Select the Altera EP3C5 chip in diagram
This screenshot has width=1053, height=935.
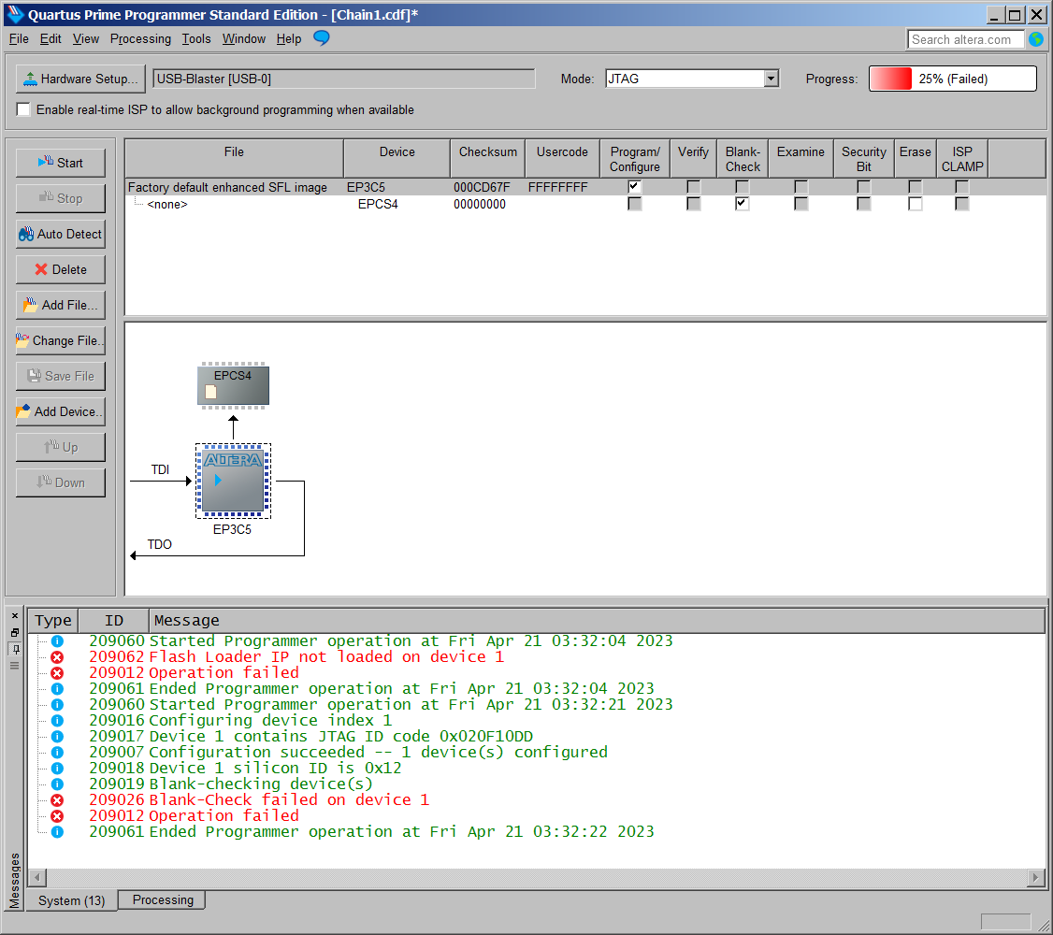pyautogui.click(x=233, y=481)
